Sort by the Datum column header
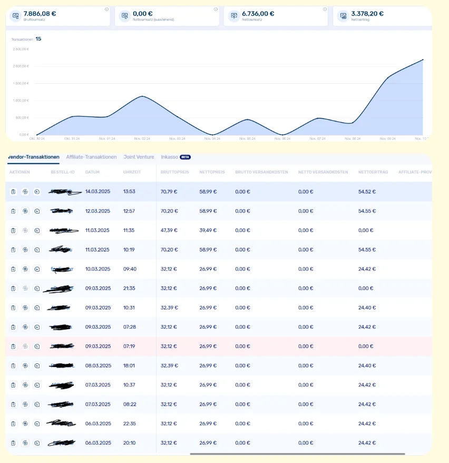Viewport: 449px width, 463px height. pos(92,172)
